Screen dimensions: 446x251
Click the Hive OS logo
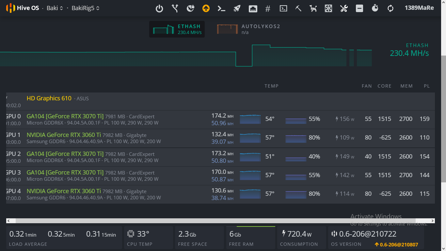[23, 8]
